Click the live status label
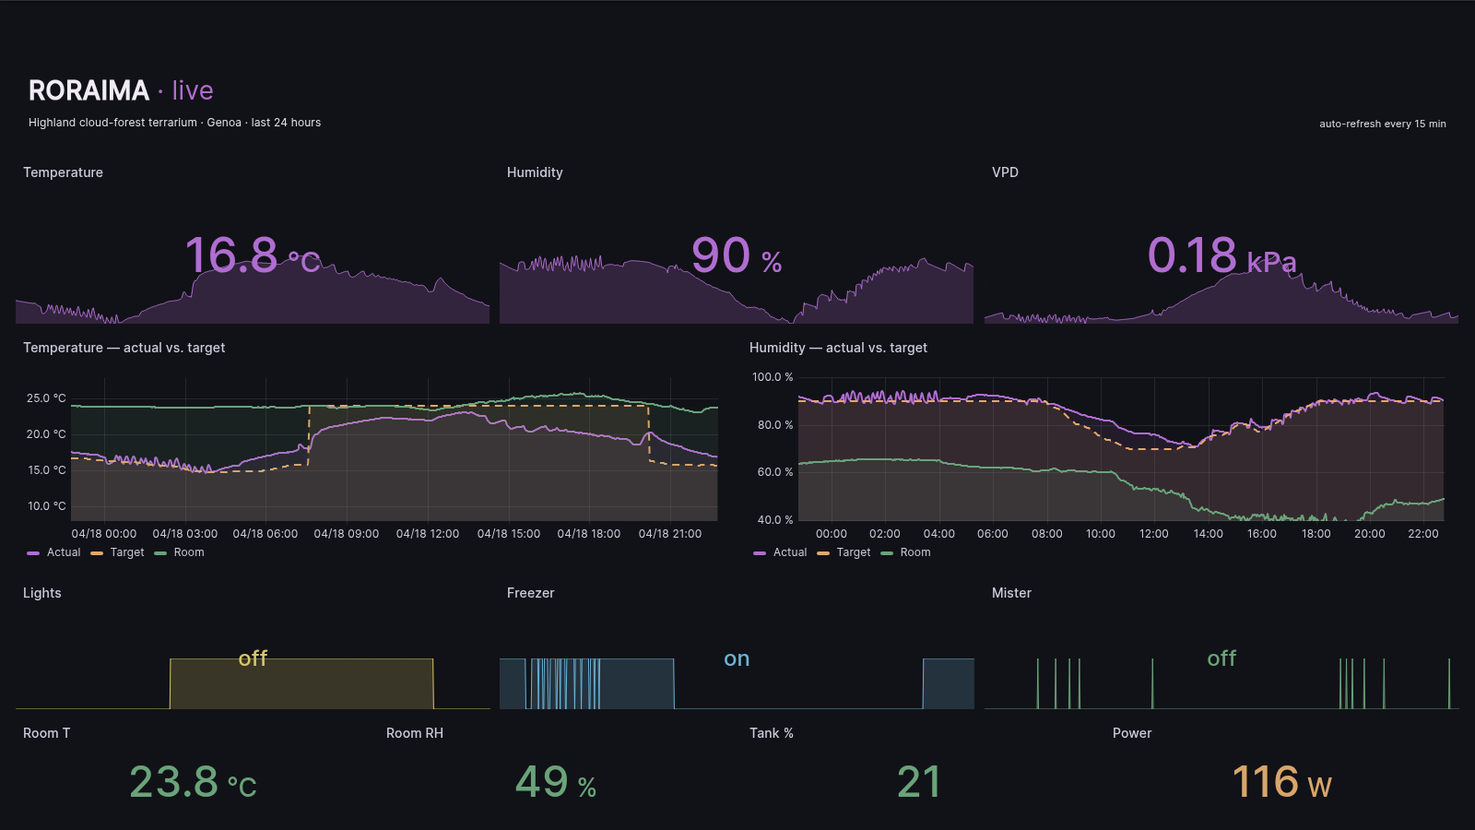Screen dimensions: 1475x830 coord(191,90)
